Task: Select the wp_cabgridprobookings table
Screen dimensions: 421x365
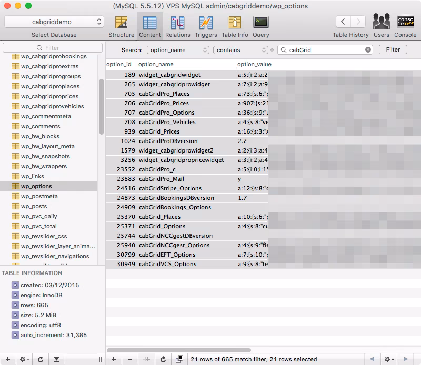Action: (x=48, y=56)
